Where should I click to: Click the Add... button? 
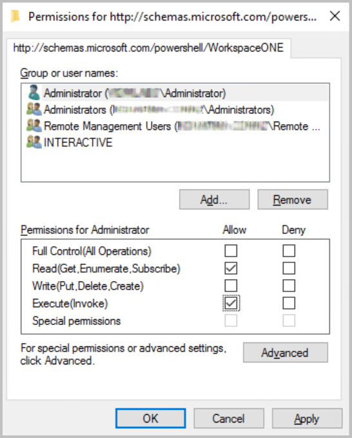(x=214, y=200)
